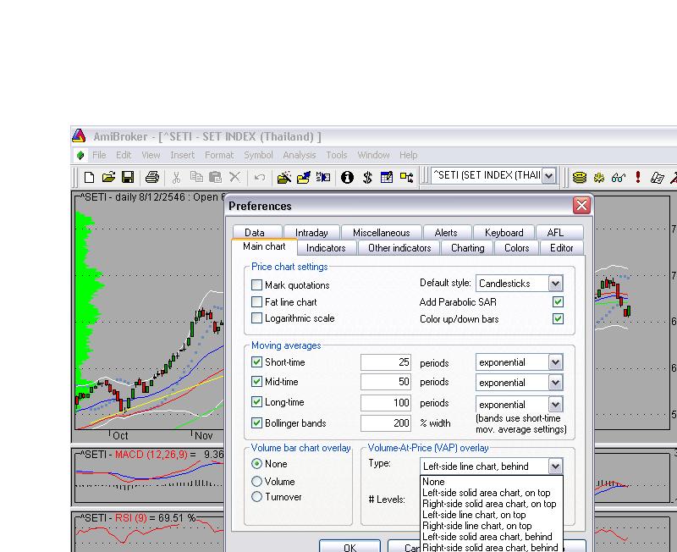Choose Left-side solid area chart, on top
The image size is (677, 552).
(x=492, y=493)
